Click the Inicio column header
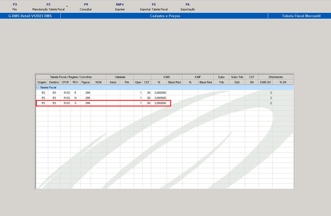The width and height of the screenshot is (331, 216). (113, 82)
